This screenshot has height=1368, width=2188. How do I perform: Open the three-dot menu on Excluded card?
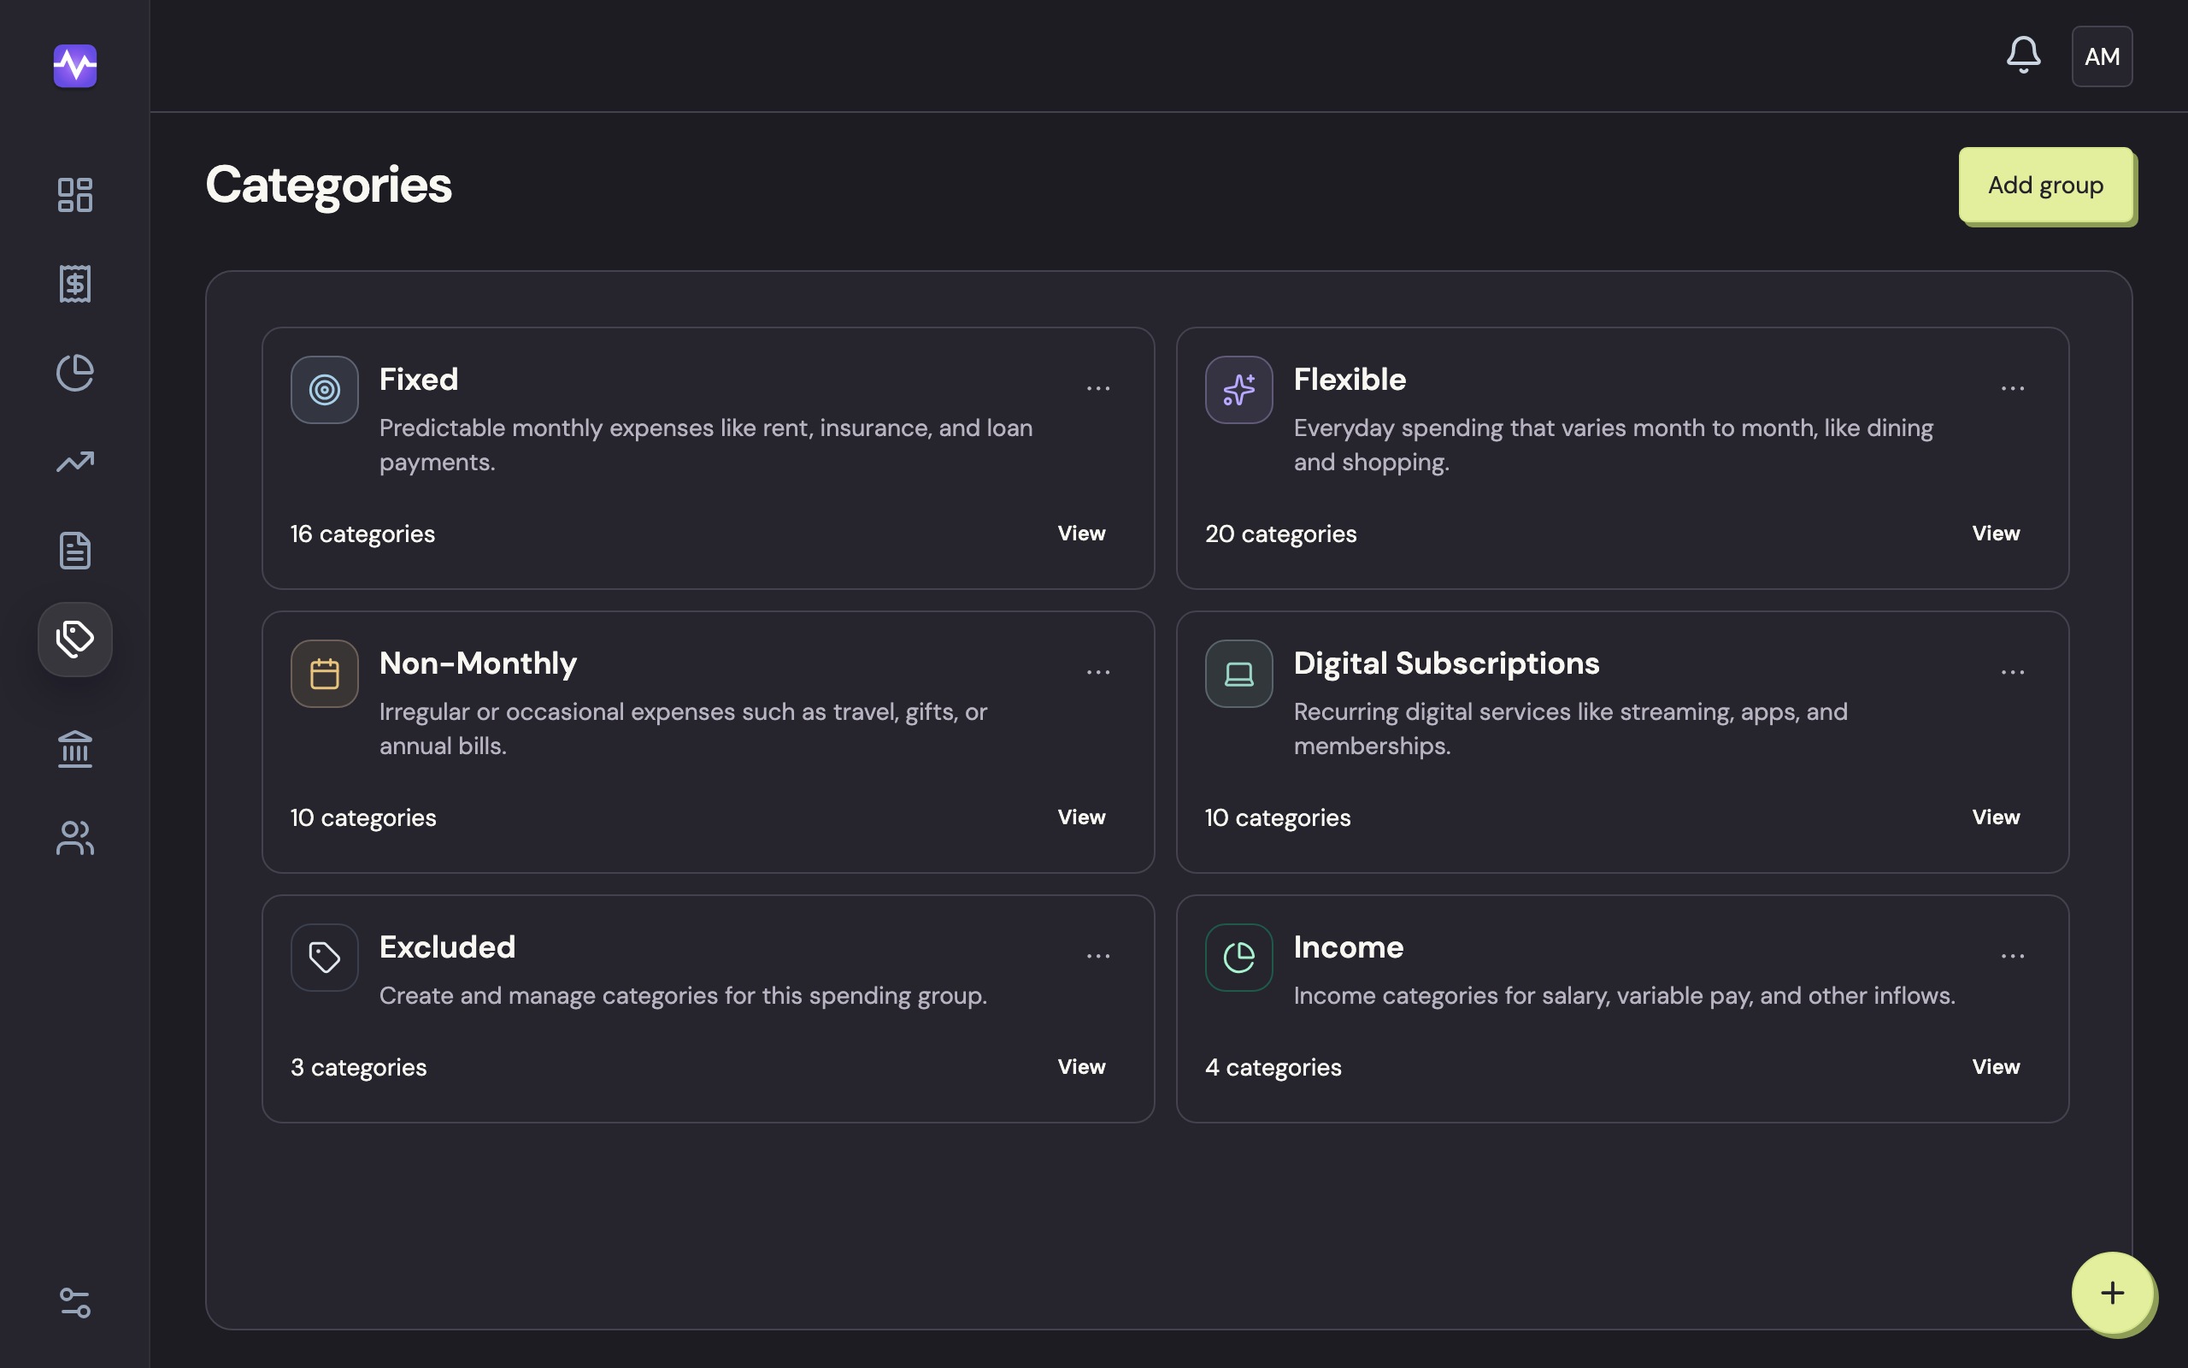tap(1097, 957)
